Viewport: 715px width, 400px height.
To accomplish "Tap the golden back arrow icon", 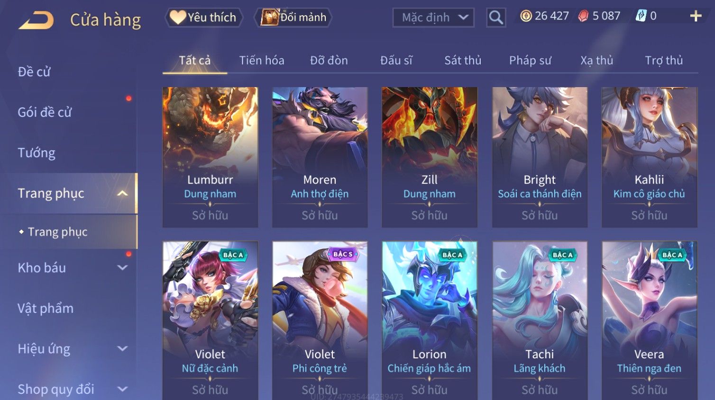I will 36,20.
